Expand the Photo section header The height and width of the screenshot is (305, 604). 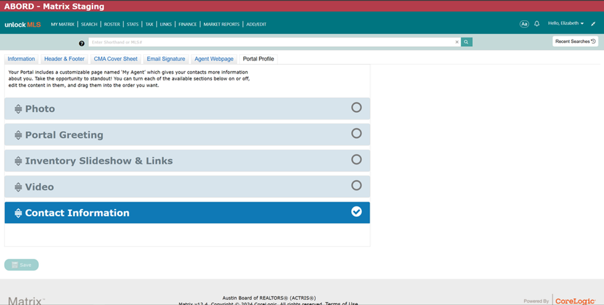[187, 108]
